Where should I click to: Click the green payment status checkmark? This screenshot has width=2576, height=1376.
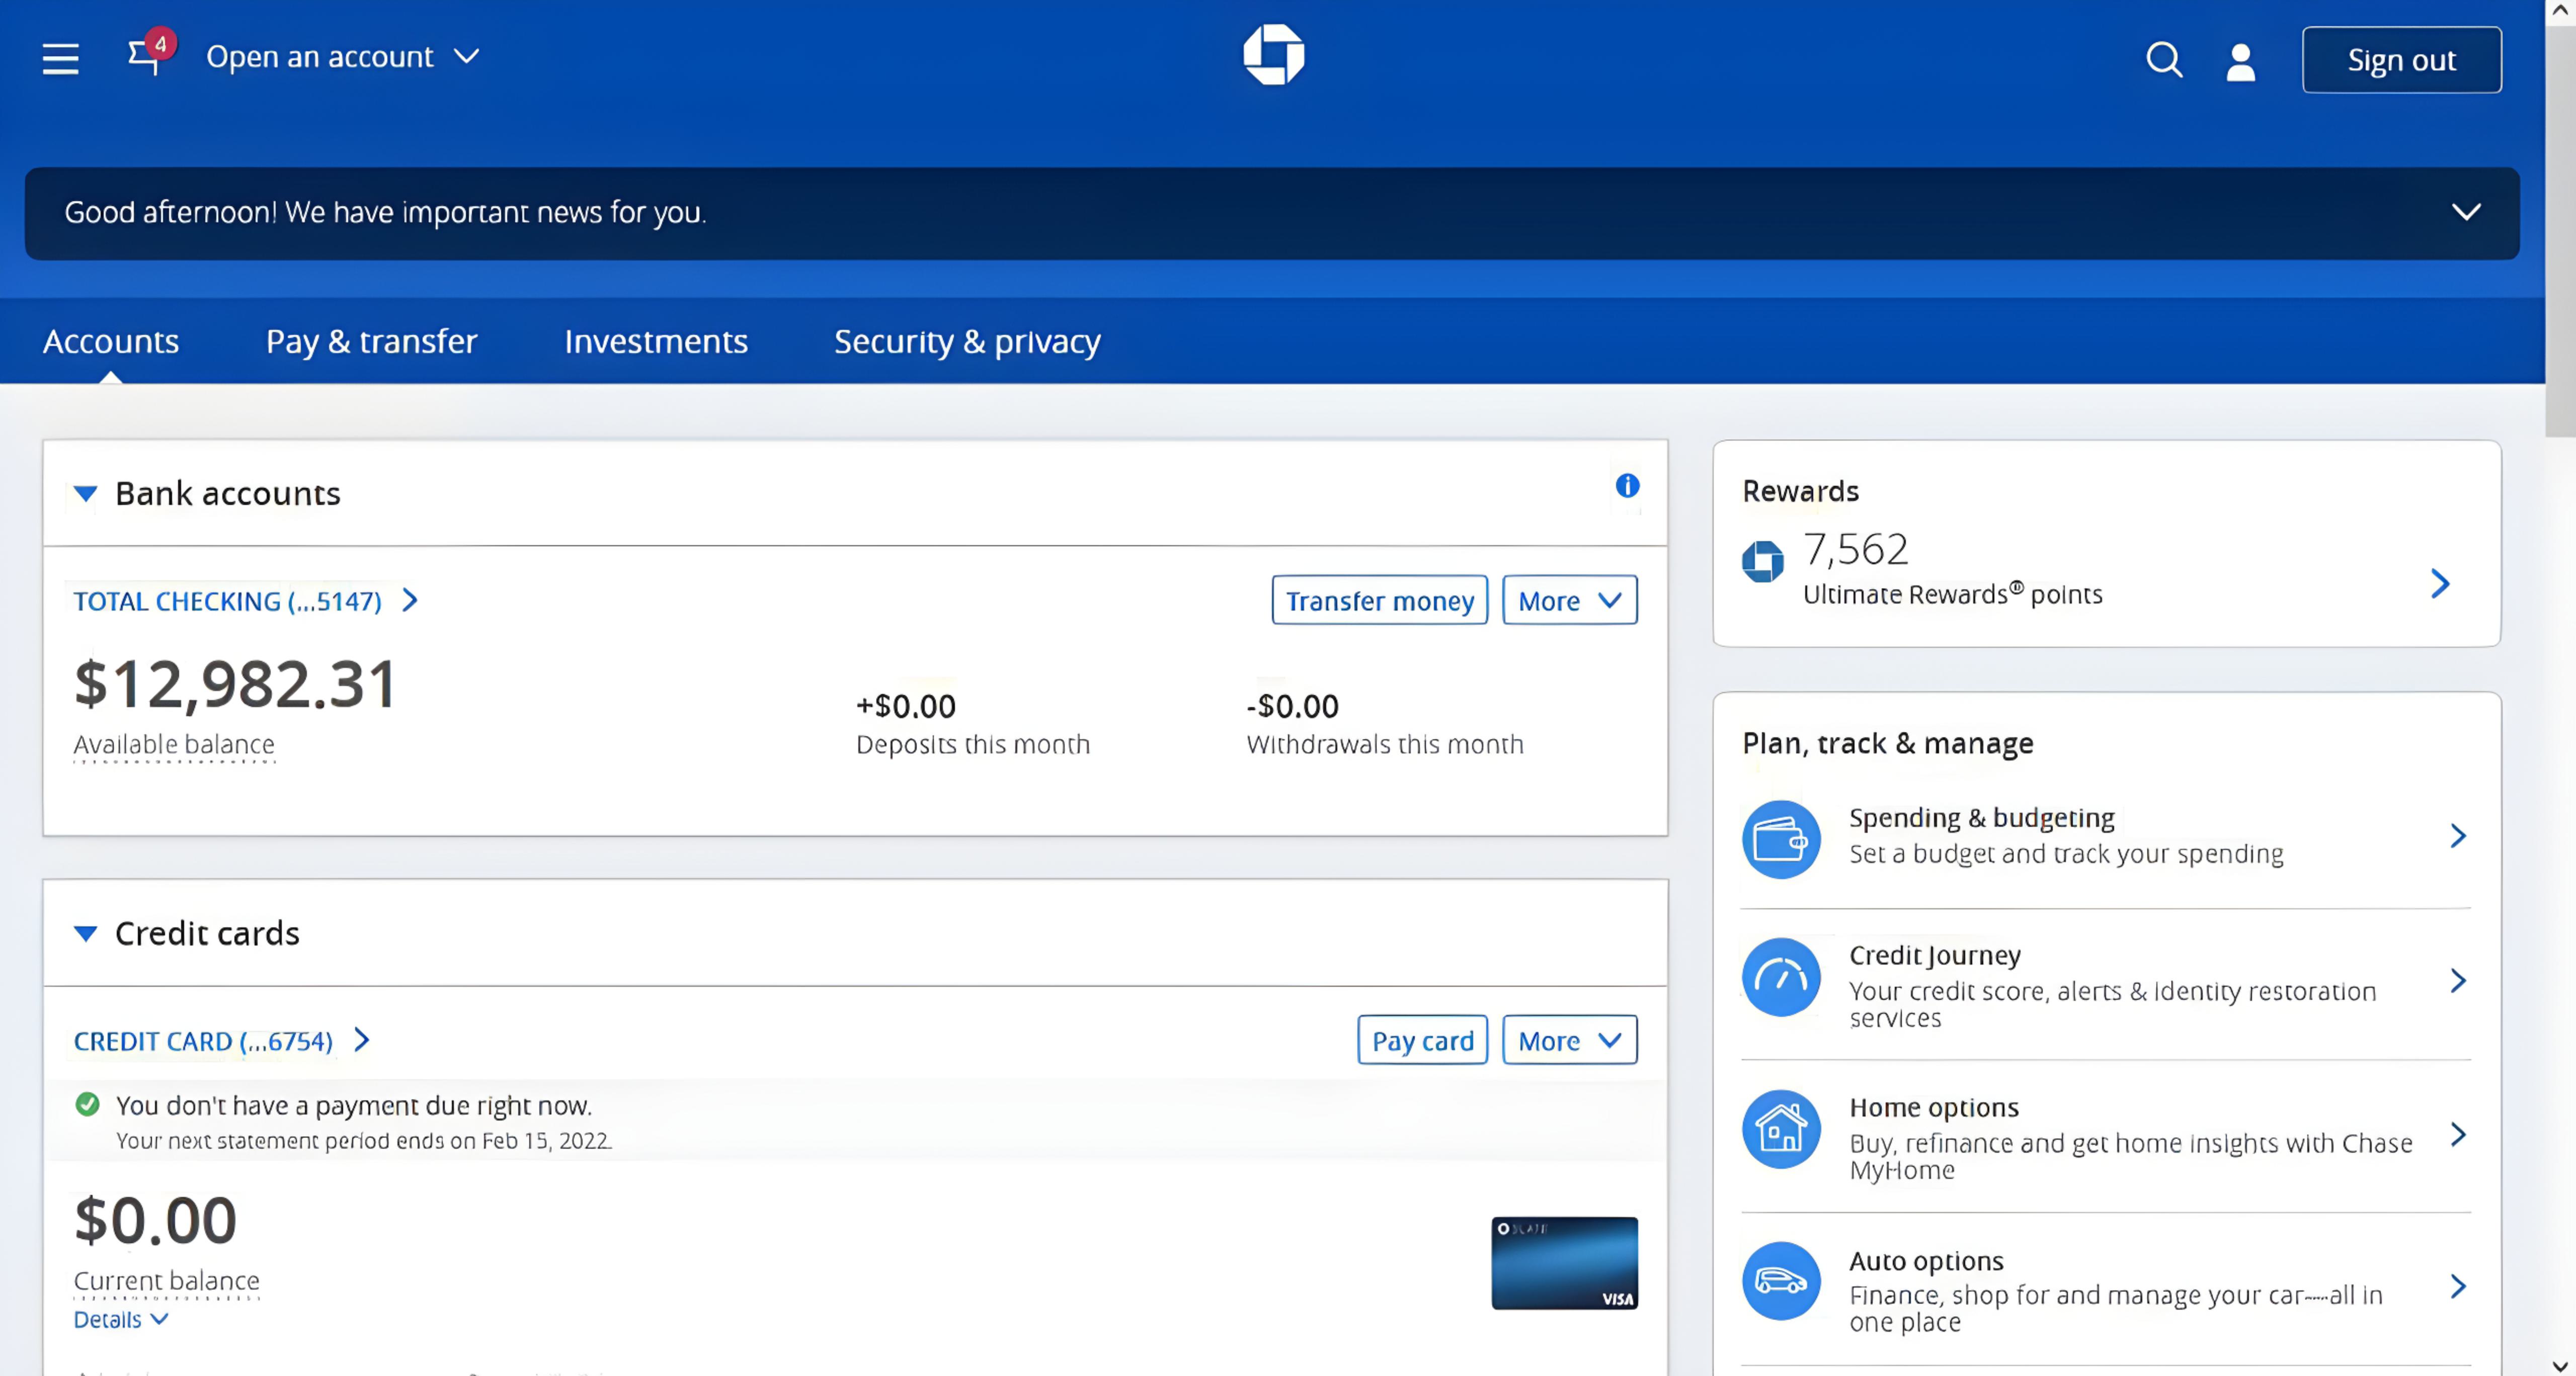click(x=88, y=1104)
